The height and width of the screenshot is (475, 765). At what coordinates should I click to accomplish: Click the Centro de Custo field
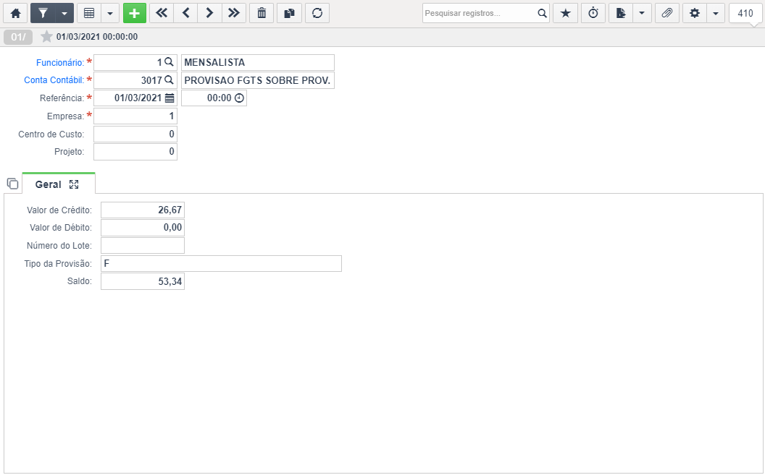pos(135,134)
